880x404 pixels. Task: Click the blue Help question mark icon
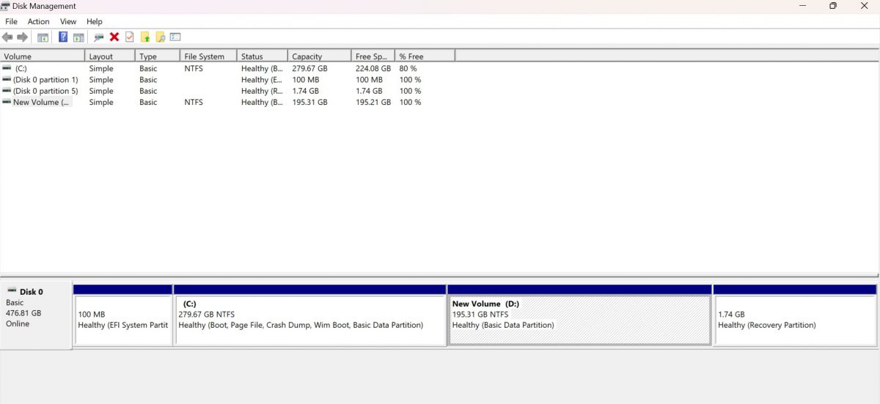(63, 37)
